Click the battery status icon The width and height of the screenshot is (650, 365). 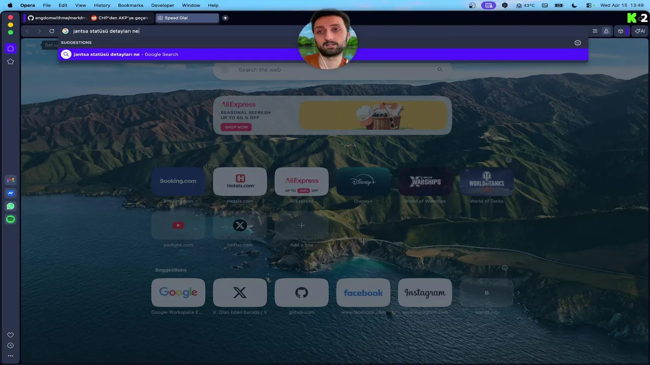coord(559,5)
